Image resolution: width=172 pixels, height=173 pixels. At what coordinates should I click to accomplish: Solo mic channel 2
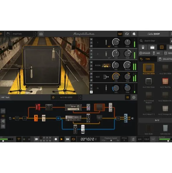91,54
